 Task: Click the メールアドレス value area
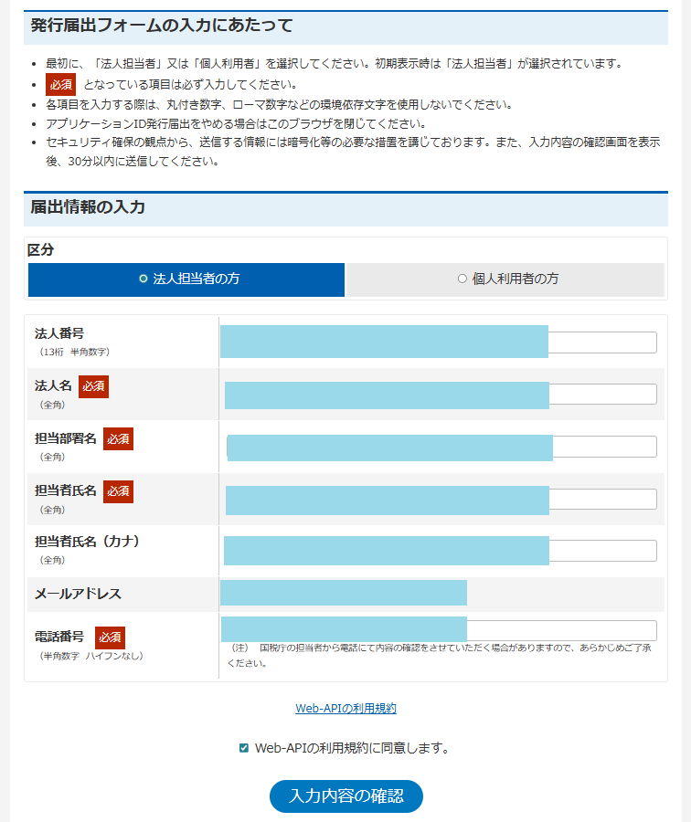point(344,593)
